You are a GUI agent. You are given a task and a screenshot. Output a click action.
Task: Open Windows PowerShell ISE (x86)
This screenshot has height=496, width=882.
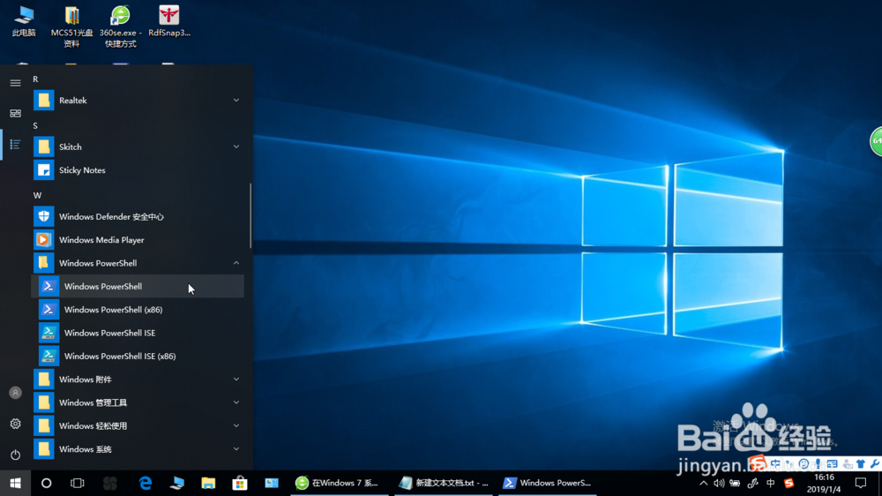pyautogui.click(x=138, y=356)
